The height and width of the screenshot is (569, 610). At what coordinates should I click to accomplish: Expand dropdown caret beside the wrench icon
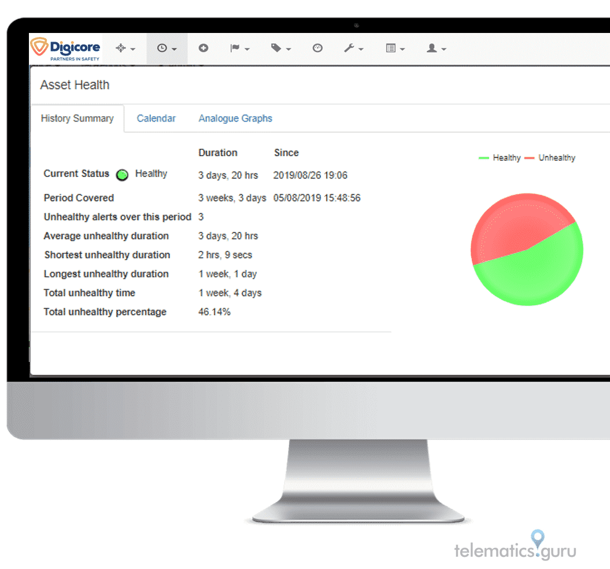point(361,49)
